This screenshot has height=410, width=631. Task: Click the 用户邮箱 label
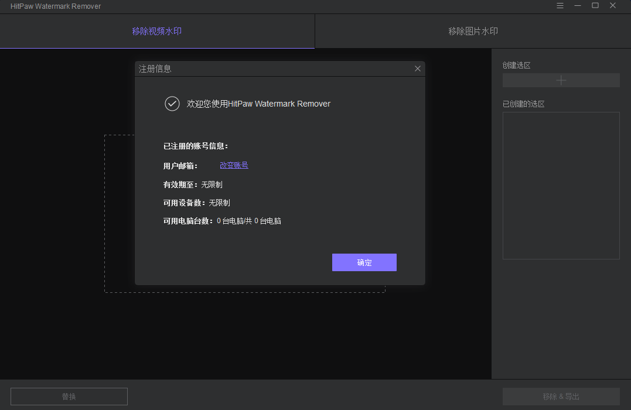point(180,166)
